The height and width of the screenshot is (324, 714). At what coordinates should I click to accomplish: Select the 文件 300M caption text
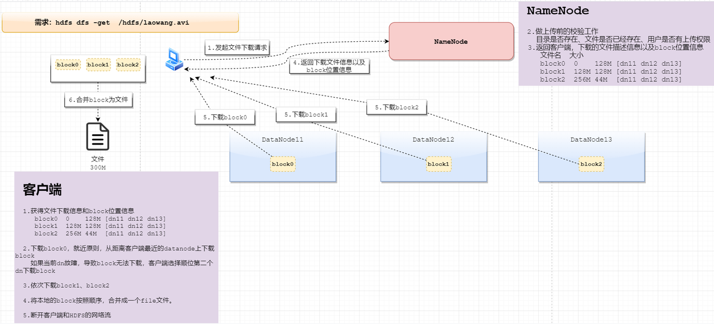pos(98,163)
